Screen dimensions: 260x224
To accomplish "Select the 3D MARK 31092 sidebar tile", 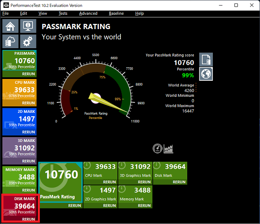I will [19, 148].
